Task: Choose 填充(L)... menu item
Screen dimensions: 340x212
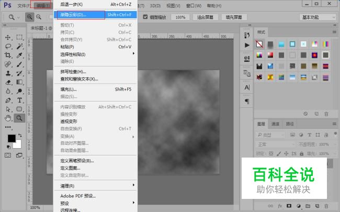Action: [96, 89]
